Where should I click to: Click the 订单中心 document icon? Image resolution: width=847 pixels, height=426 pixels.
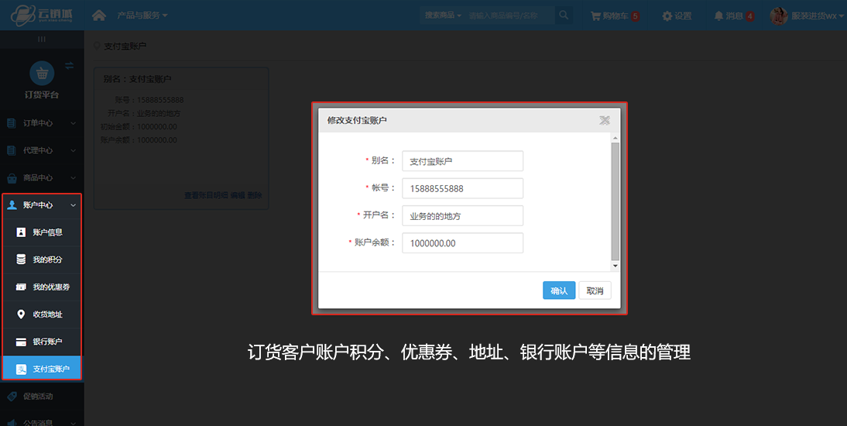click(x=12, y=123)
